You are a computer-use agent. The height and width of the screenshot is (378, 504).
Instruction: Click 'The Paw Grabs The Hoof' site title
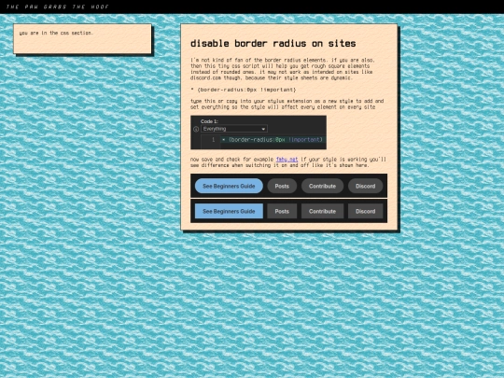(x=58, y=7)
